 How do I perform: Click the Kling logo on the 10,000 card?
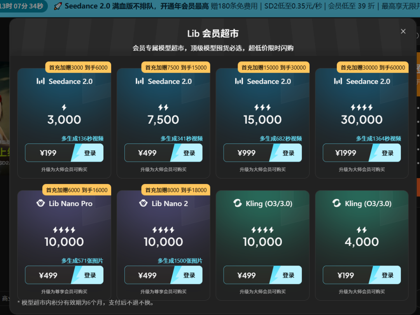237,203
